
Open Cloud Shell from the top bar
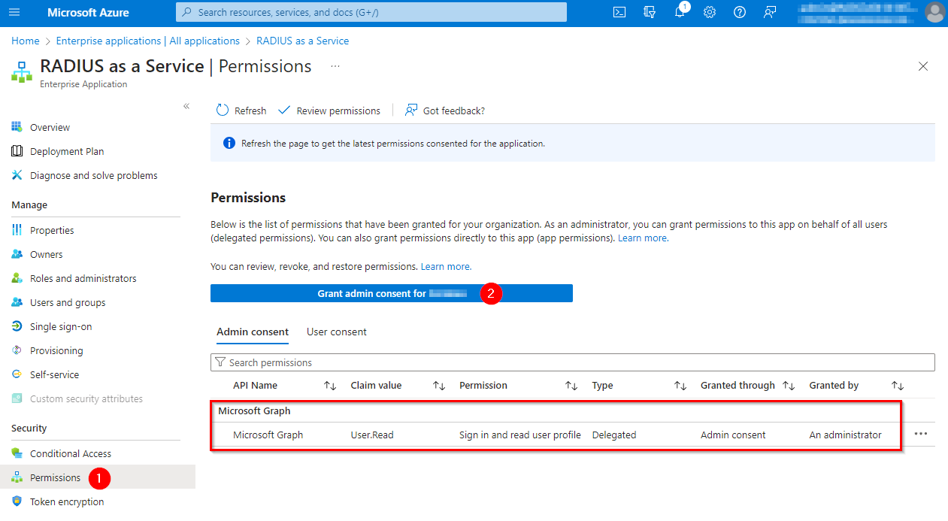coord(619,12)
